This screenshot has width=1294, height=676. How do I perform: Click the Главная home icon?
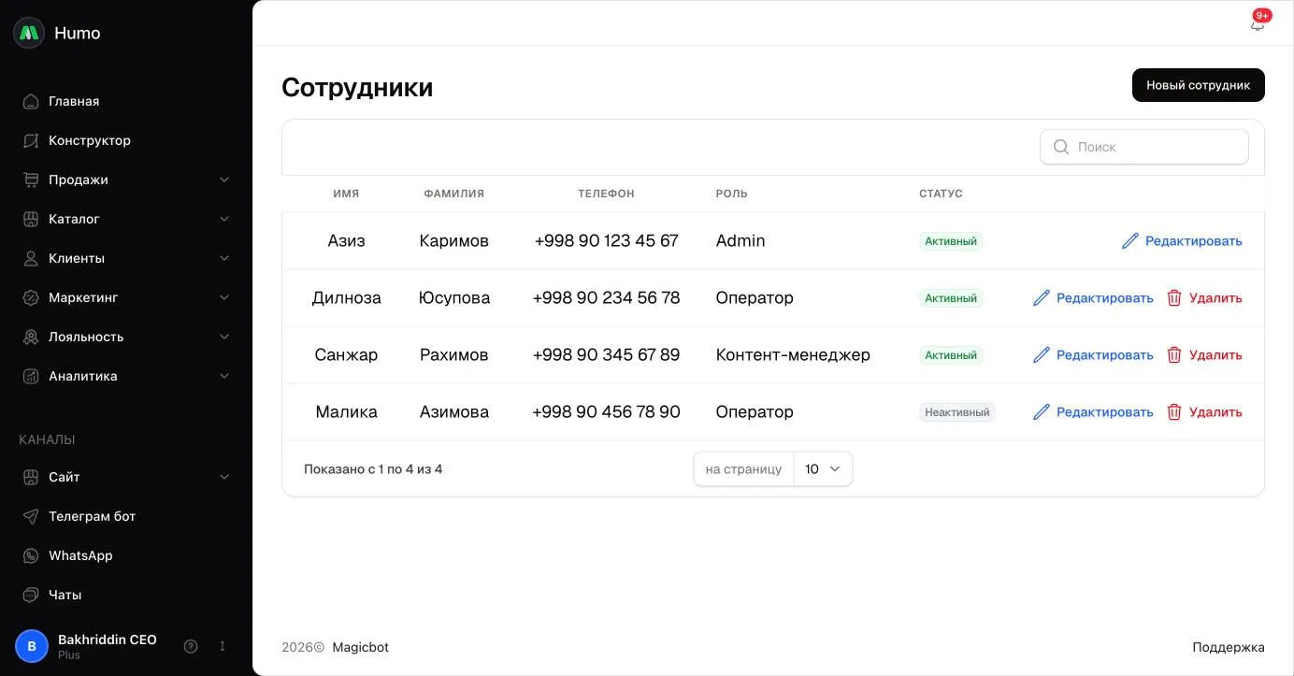[31, 101]
